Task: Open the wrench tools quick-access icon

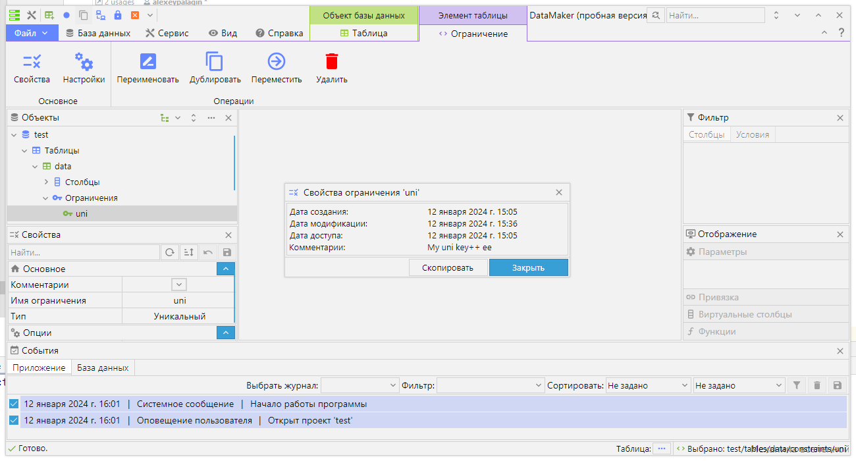Action: (x=31, y=15)
